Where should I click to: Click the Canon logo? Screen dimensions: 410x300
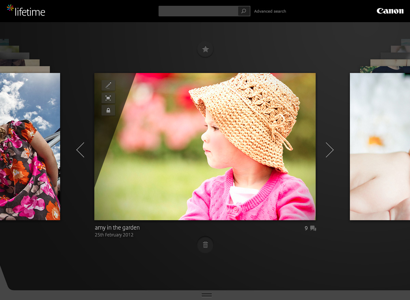[390, 11]
